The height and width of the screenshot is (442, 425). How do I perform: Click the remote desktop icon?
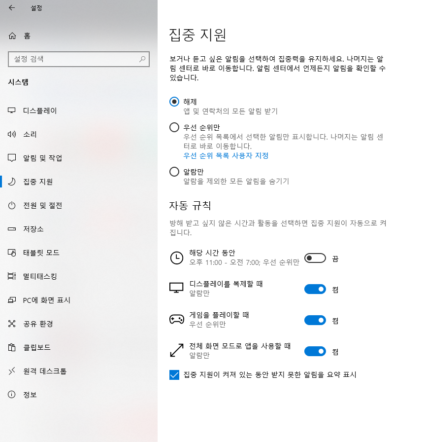point(12,371)
